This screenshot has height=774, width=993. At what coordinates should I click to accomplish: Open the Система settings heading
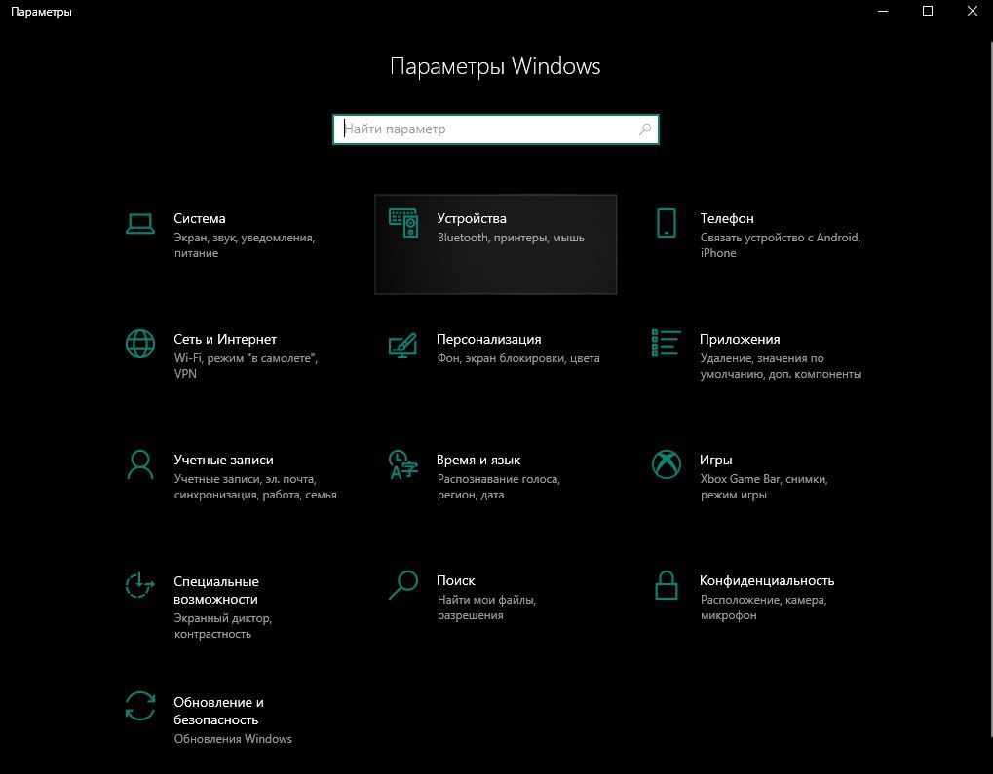[200, 218]
